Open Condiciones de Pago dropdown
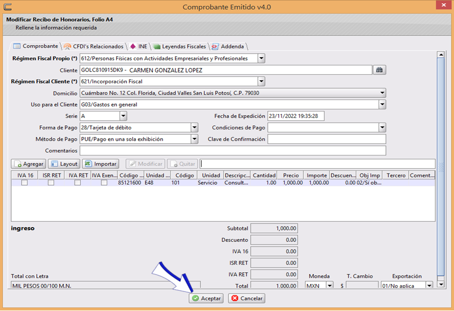 click(x=382, y=127)
